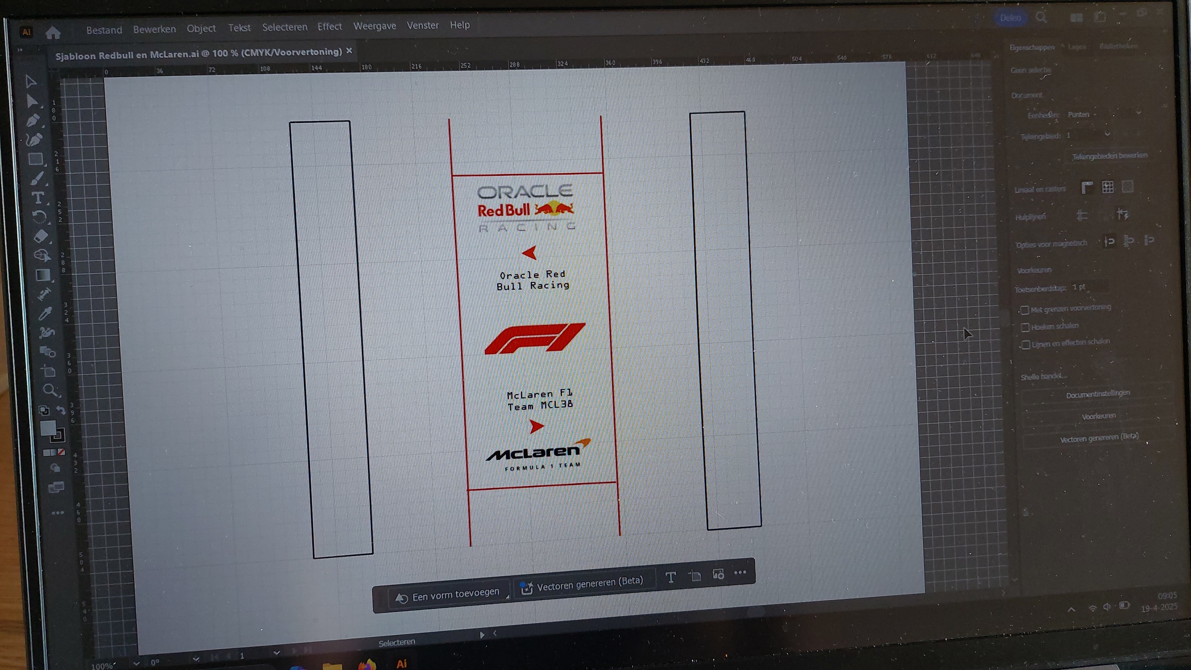Image resolution: width=1191 pixels, height=670 pixels.
Task: Check the Hoeken schalen option
Action: pos(1025,327)
